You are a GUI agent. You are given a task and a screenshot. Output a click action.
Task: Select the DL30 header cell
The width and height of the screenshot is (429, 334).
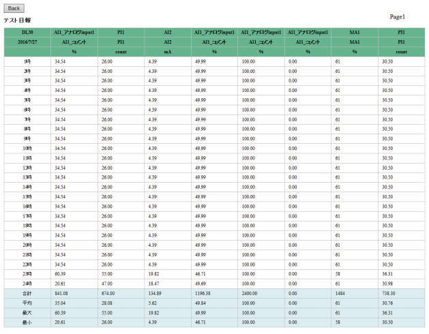pyautogui.click(x=27, y=32)
